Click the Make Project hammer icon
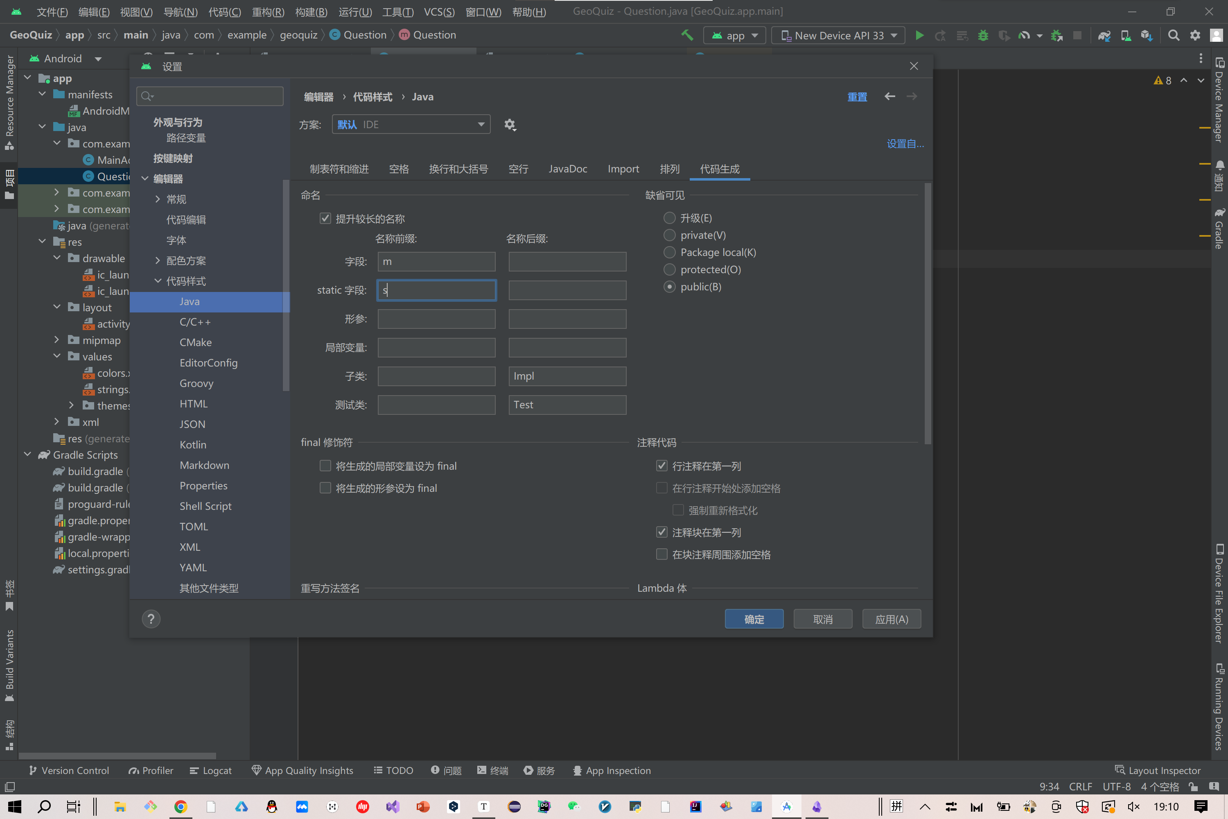1228x819 pixels. (687, 36)
